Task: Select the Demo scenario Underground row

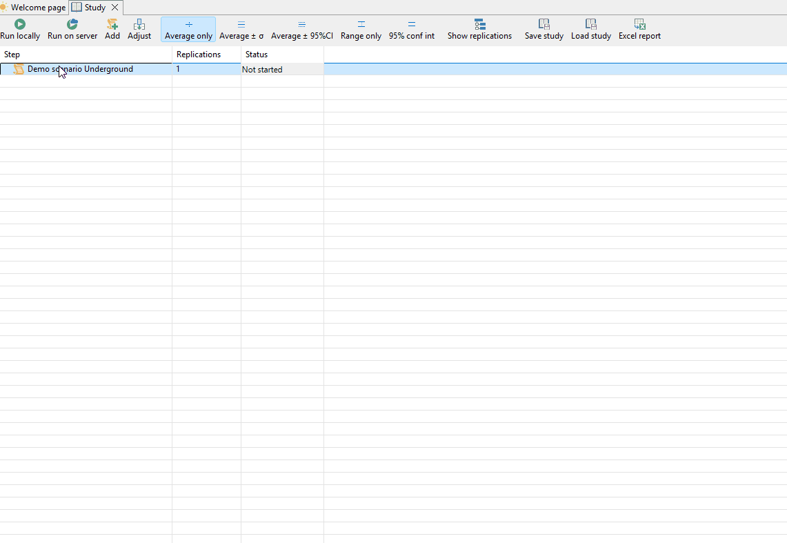Action: point(393,69)
